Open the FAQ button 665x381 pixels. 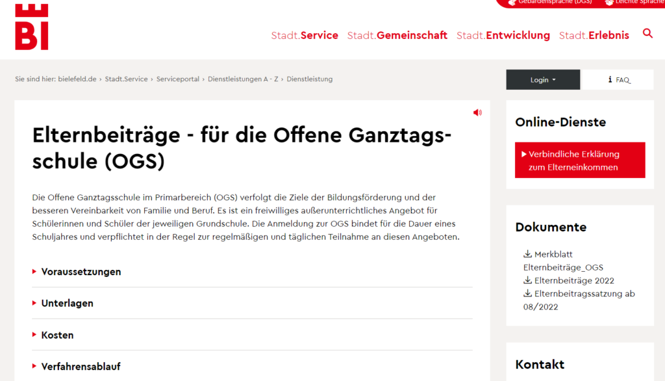click(x=618, y=79)
